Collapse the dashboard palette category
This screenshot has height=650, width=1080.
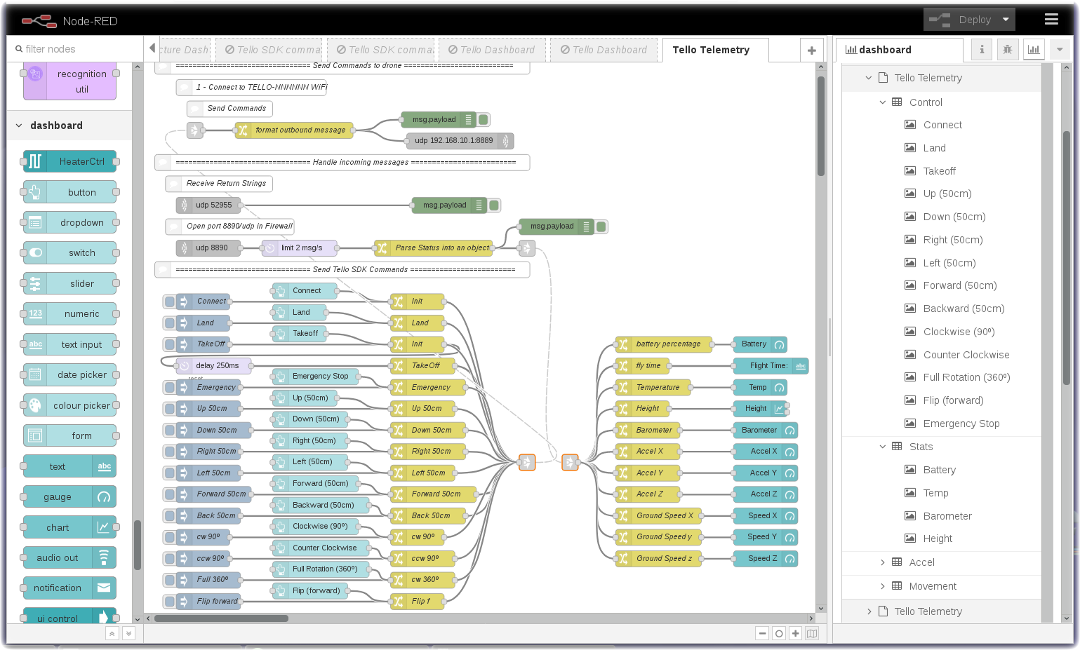tap(19, 126)
